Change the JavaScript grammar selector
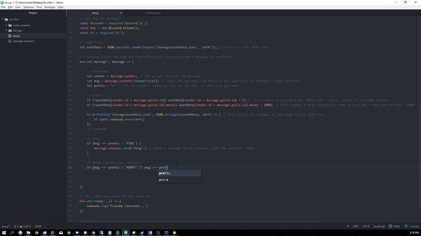Screen dimensions: 421x236 point(379,226)
